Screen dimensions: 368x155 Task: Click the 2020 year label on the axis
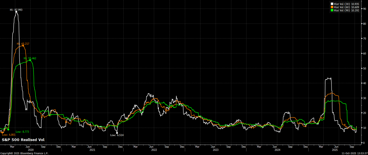pyautogui.click(x=31, y=150)
